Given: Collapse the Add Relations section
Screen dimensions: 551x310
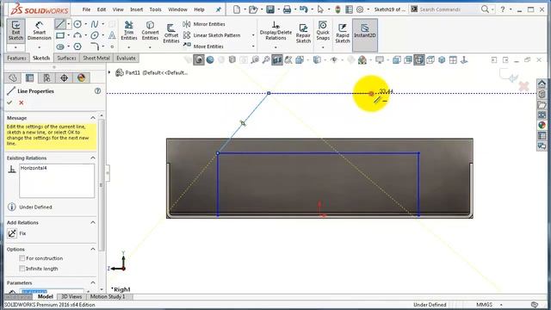Looking at the screenshot, I should (93, 222).
